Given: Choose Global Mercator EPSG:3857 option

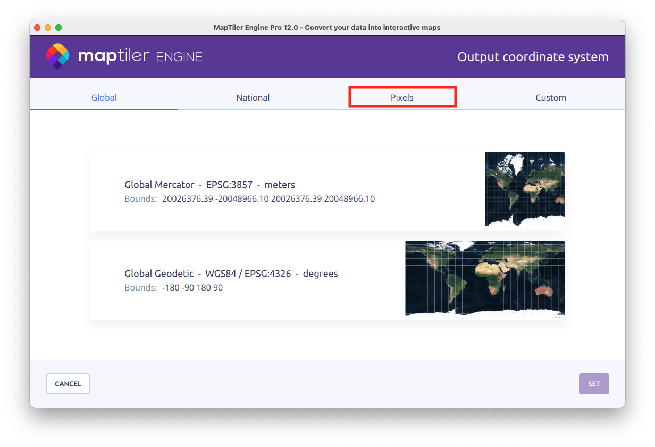Looking at the screenshot, I should [209, 185].
